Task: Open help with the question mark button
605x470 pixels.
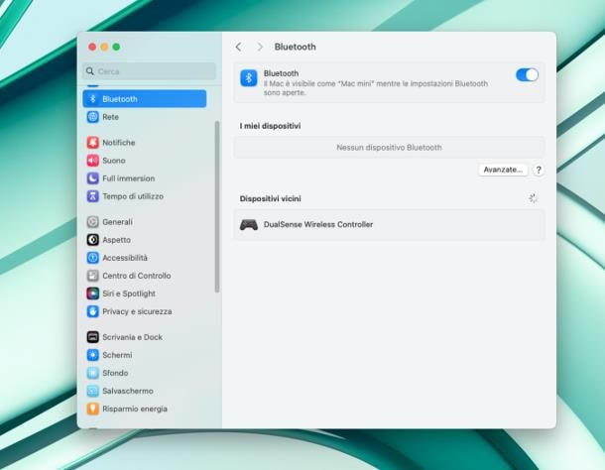Action: click(539, 170)
